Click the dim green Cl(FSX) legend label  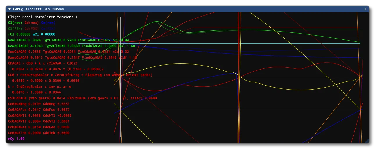click(15, 28)
